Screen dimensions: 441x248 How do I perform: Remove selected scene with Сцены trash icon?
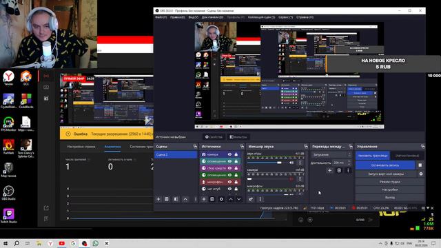click(167, 199)
